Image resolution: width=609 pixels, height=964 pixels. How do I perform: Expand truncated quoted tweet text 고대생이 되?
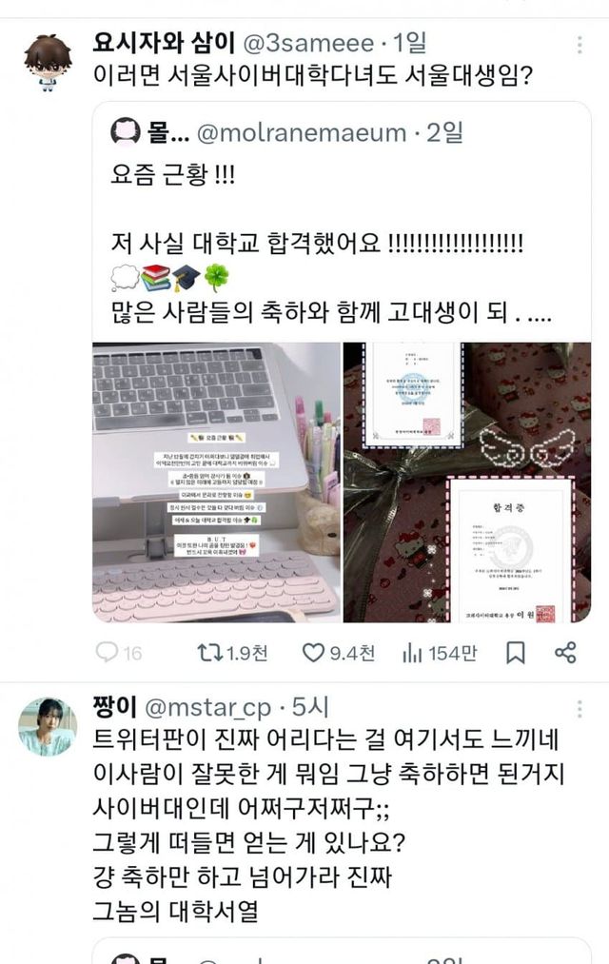331,313
